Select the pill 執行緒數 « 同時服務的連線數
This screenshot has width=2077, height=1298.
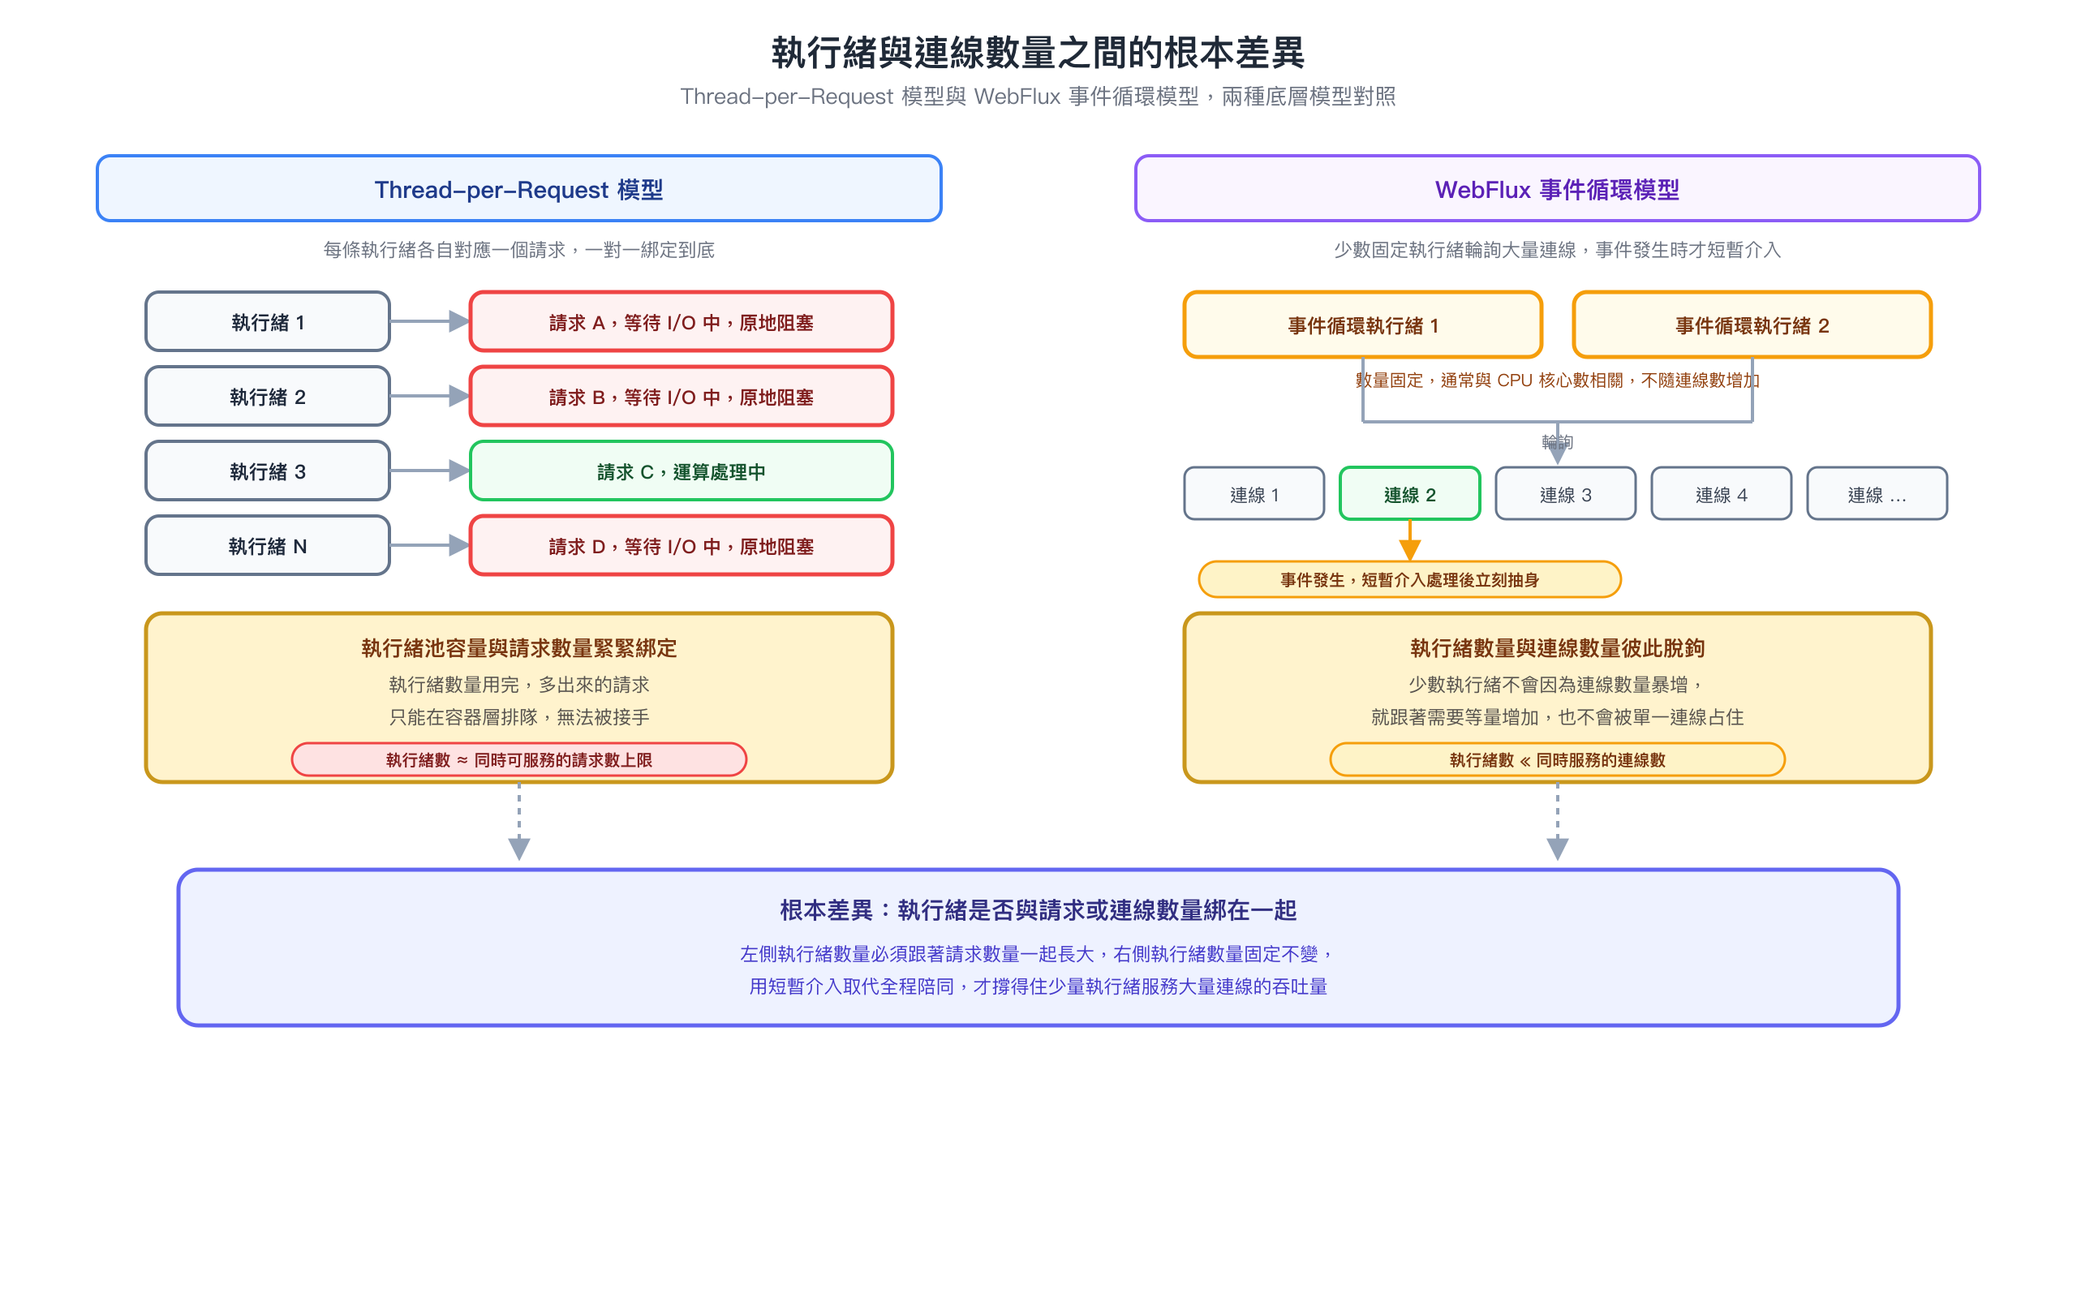1557,760
